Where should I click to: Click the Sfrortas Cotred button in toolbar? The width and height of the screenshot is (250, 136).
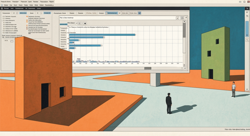point(91,13)
